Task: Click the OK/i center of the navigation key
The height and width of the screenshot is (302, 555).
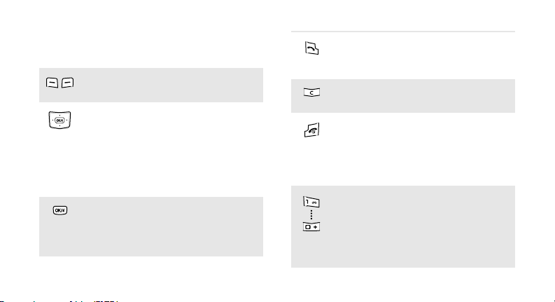Action: point(59,121)
